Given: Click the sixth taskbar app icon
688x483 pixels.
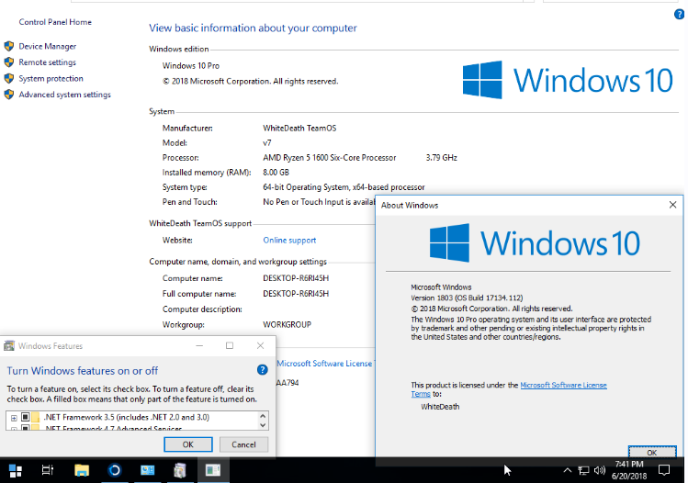Looking at the screenshot, I should (x=180, y=470).
